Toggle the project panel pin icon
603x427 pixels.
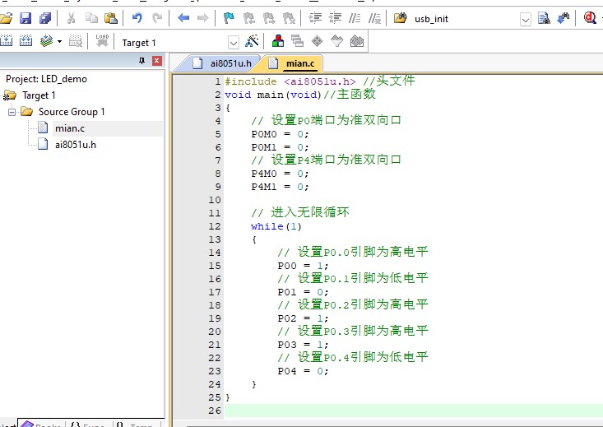[x=141, y=61]
